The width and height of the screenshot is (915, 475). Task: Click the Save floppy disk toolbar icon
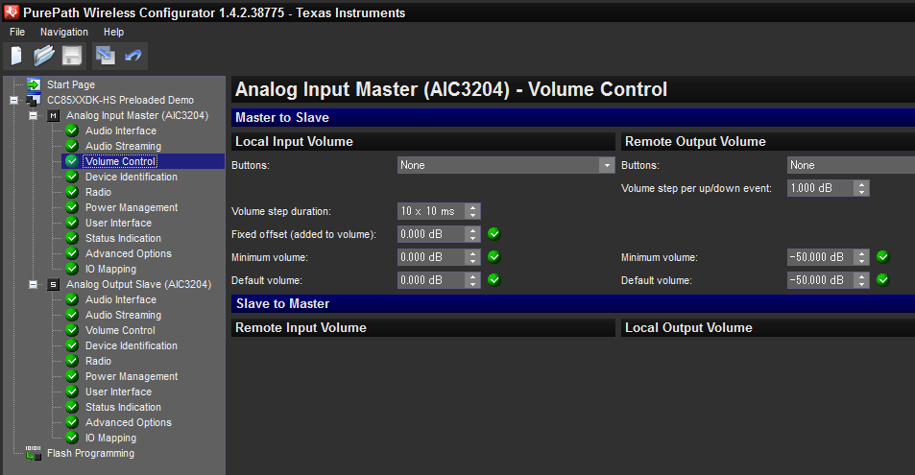(72, 56)
